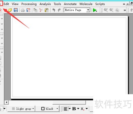Click the horizontal scrollbar left arrow
The image size is (133, 114).
[x=7, y=102]
